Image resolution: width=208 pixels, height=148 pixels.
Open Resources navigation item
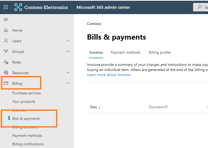[21, 73]
